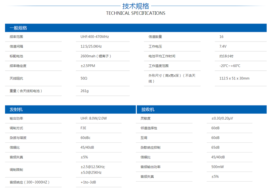This screenshot has width=269, height=190.
Task: Click the receiver ≤5% value
Action: point(215,177)
